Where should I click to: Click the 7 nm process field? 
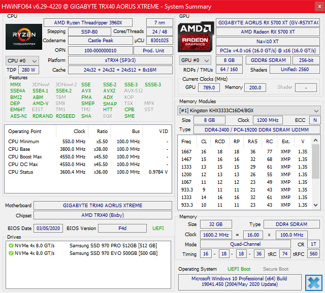click(x=159, y=22)
